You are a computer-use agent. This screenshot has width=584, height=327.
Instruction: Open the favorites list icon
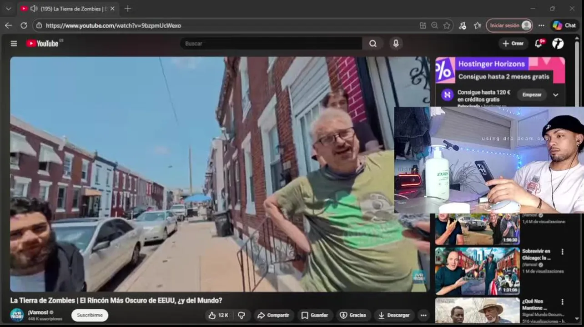point(477,25)
